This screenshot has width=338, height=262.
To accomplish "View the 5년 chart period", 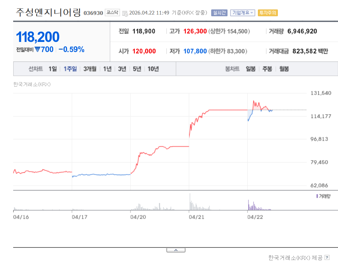I will coord(137,69).
